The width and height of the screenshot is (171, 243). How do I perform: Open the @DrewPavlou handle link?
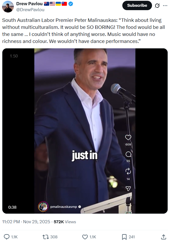tap(30, 10)
